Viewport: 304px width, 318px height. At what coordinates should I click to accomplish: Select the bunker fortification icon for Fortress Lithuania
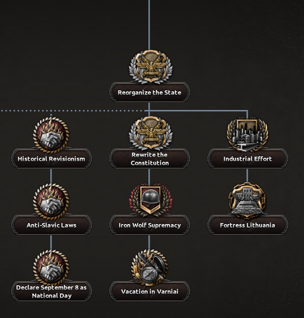[247, 200]
